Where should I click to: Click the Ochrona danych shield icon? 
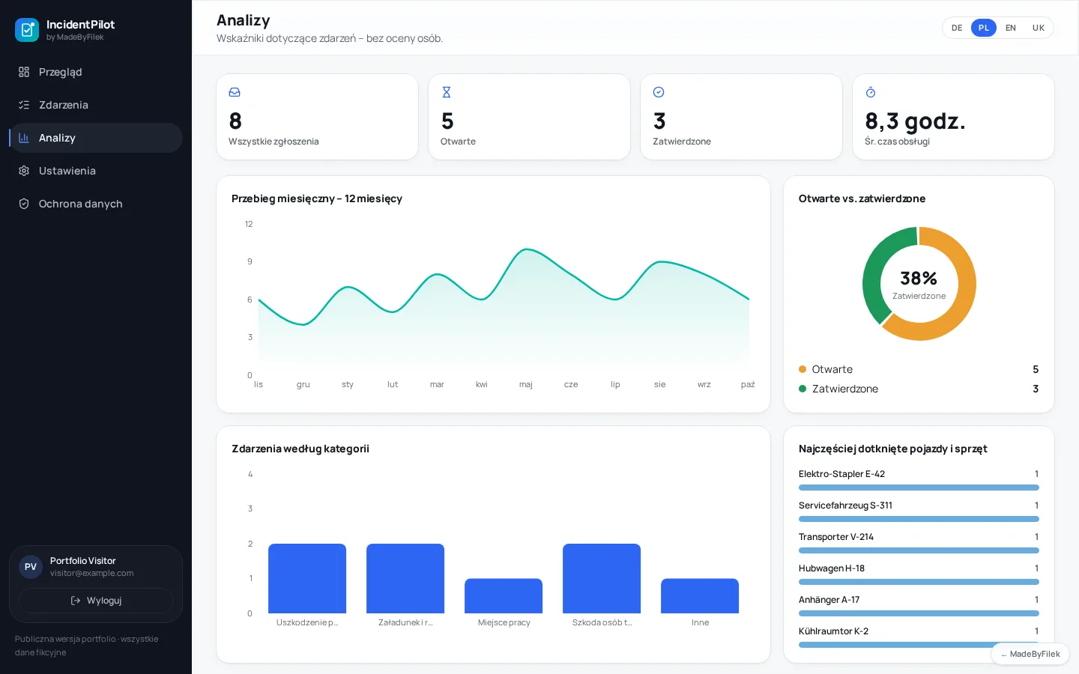click(x=24, y=204)
